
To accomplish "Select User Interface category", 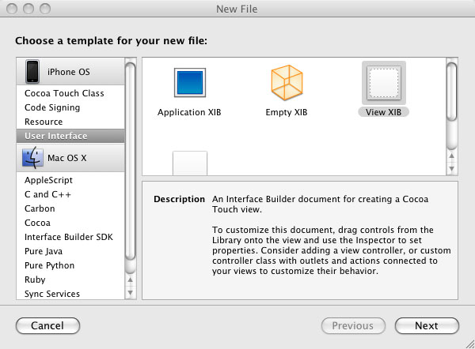I will [70, 136].
